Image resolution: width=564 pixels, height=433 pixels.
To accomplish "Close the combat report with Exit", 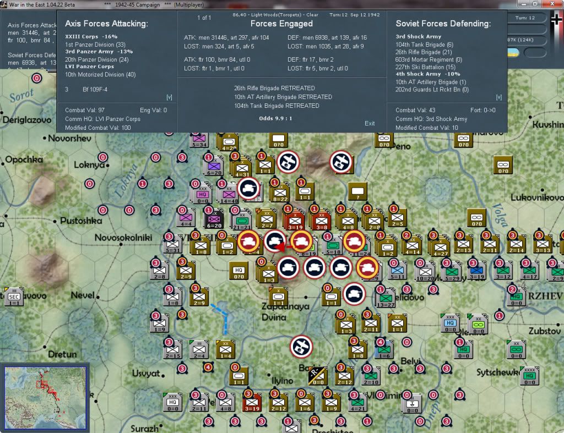I will tap(370, 123).
